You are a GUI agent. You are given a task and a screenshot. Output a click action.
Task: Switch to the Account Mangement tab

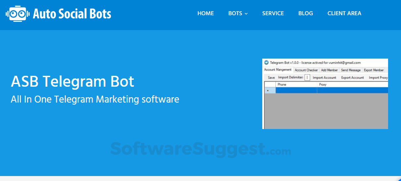278,70
